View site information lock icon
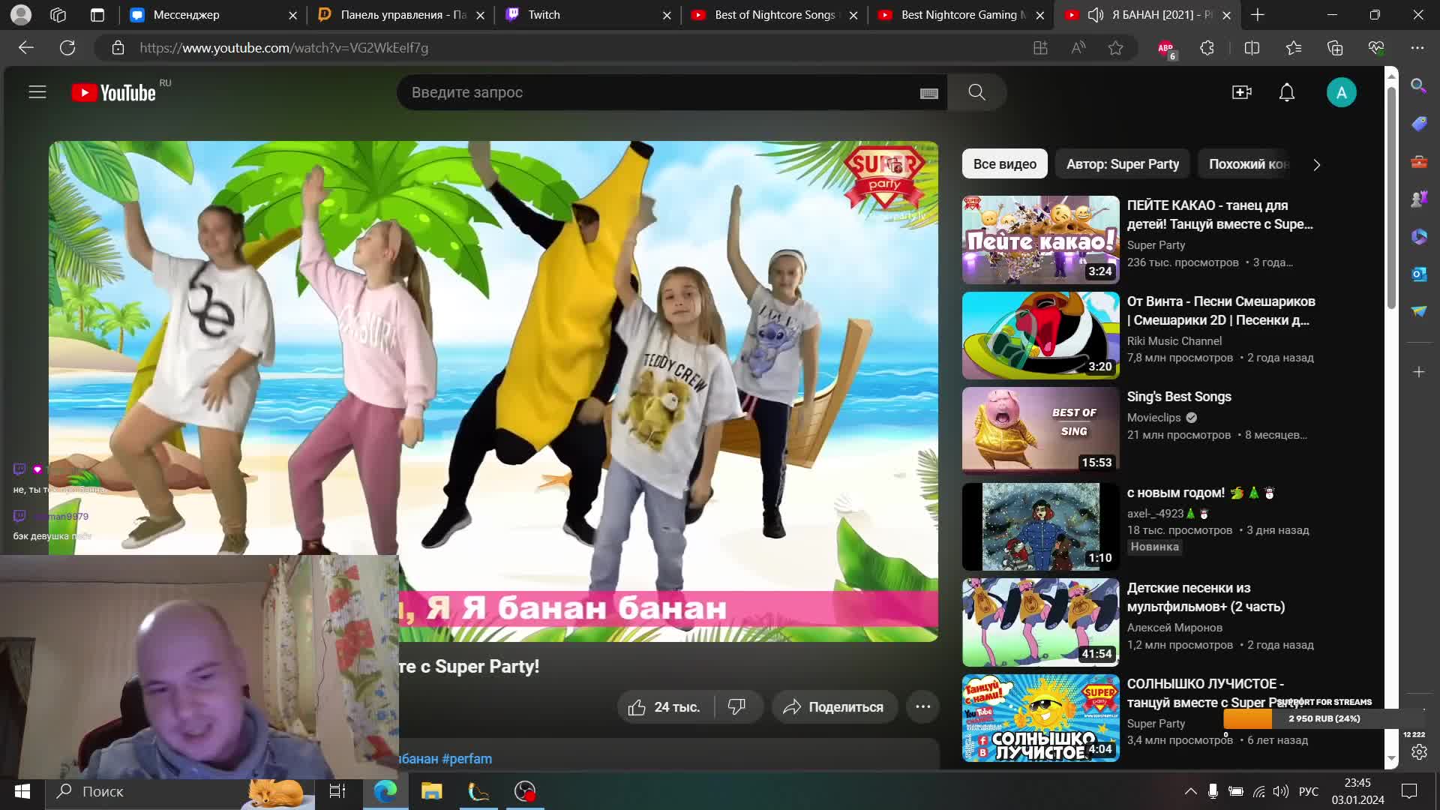1440x810 pixels. tap(118, 47)
